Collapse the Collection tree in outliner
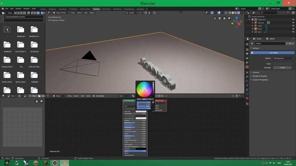The height and width of the screenshot is (166, 296). point(250,19)
